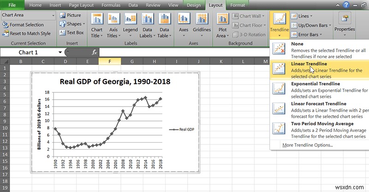Click the Format Selection button
369x192 pixels.
23,24
